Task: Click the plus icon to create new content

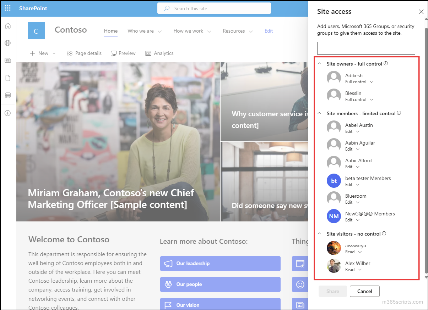Action: point(7,113)
